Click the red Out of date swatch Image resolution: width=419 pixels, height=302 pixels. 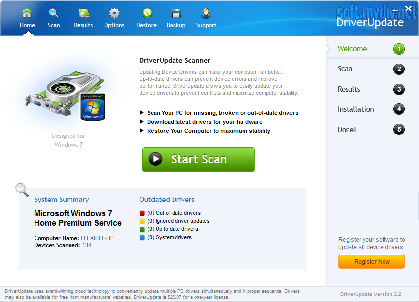(x=142, y=213)
